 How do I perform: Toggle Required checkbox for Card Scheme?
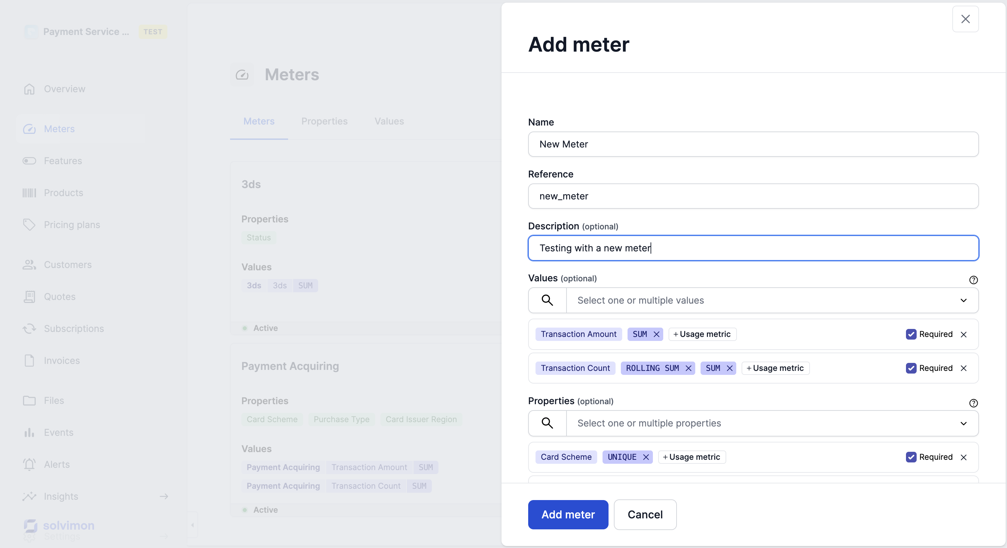click(x=911, y=457)
